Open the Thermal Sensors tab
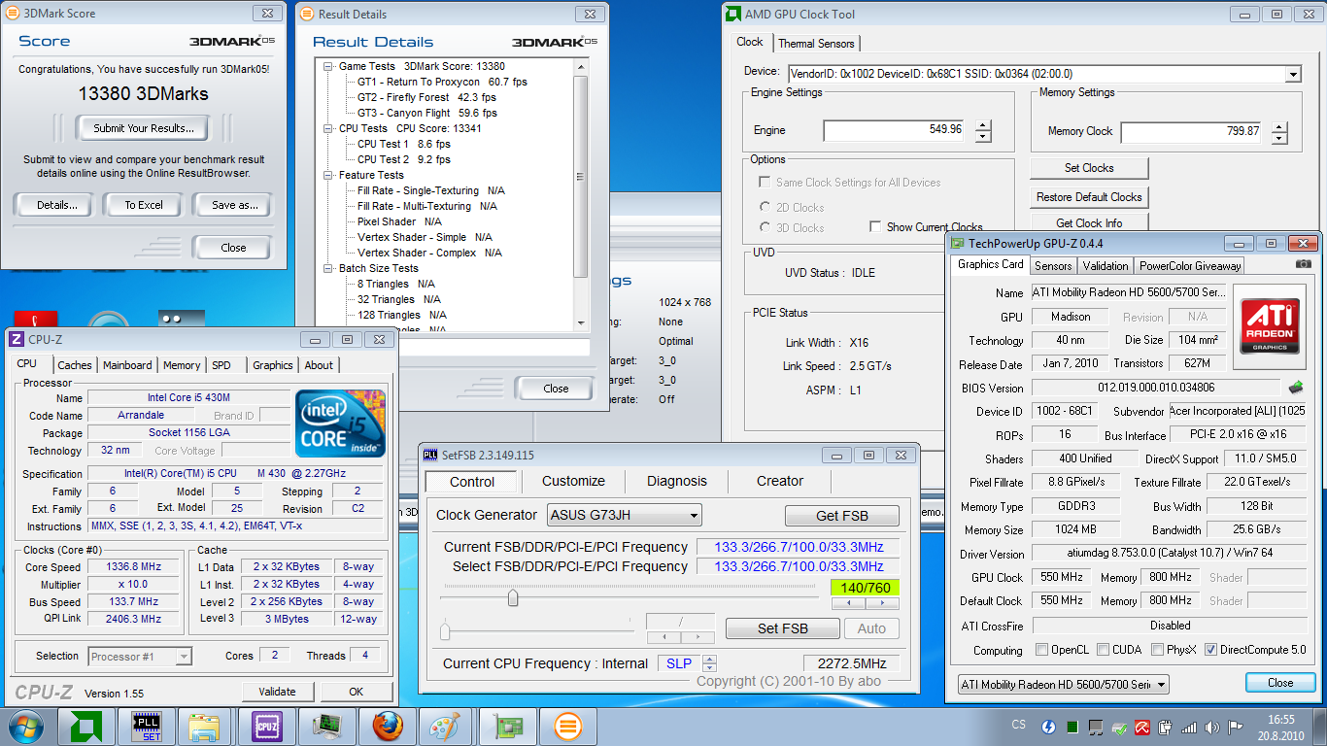 click(x=816, y=43)
